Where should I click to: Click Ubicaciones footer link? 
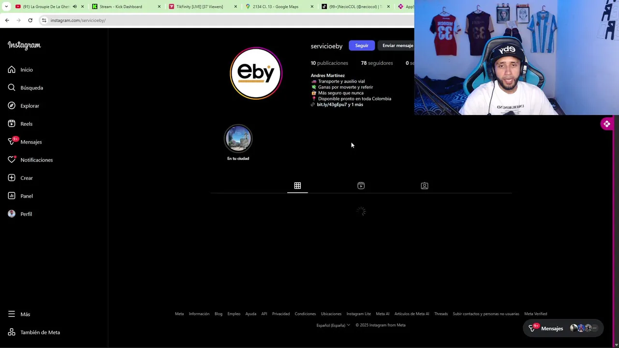pos(331,314)
